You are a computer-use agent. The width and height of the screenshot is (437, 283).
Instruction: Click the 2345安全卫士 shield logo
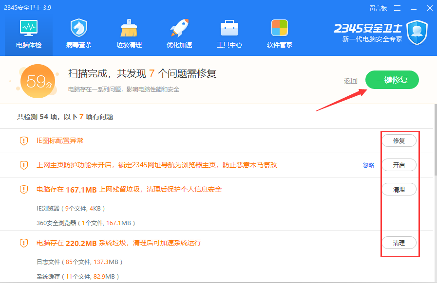click(417, 33)
